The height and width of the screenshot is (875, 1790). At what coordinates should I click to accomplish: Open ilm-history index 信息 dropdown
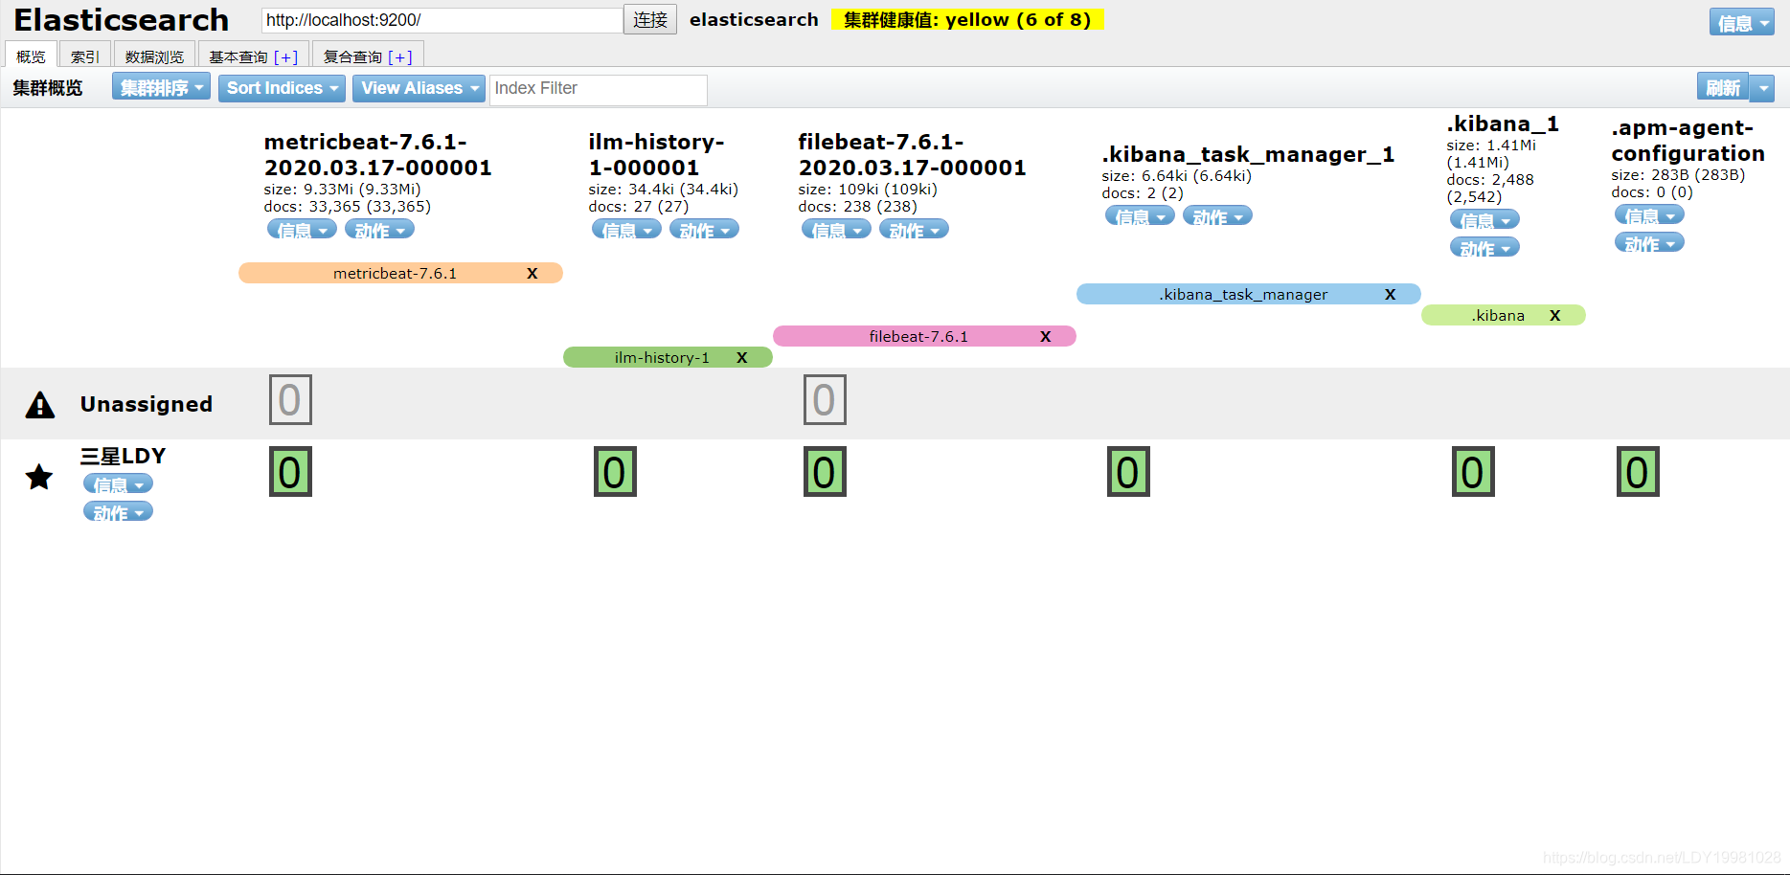pos(626,230)
